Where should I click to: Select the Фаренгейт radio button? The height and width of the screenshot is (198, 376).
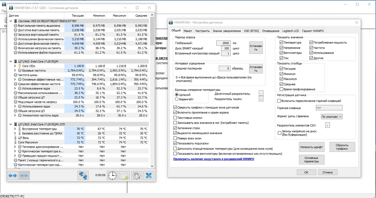click(177, 99)
